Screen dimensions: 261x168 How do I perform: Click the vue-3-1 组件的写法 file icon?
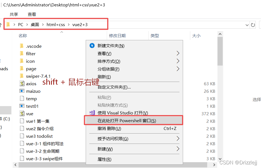click(22, 143)
